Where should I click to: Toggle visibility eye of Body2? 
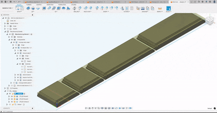tap(22, 61)
